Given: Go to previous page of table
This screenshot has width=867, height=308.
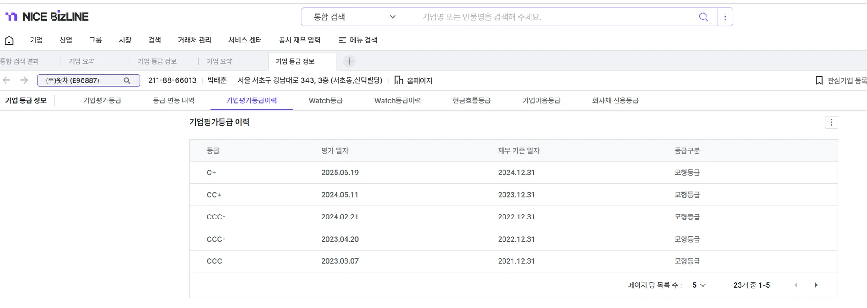Looking at the screenshot, I should tap(796, 285).
